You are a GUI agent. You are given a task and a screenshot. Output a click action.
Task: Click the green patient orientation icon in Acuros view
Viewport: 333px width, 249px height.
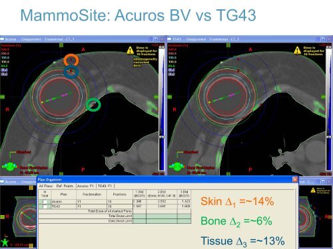[10, 167]
